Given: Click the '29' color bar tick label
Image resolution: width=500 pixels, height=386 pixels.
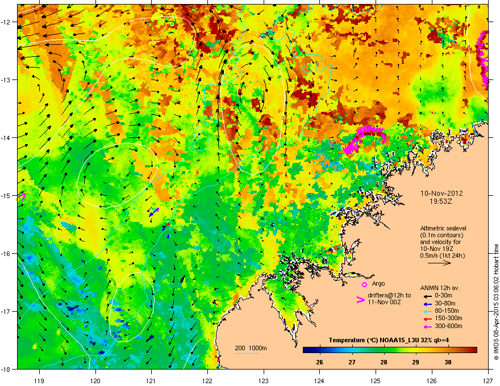Looking at the screenshot, I should click(415, 362).
